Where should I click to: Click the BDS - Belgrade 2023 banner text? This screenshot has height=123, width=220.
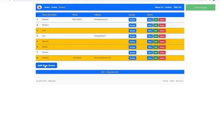[x=110, y=72]
